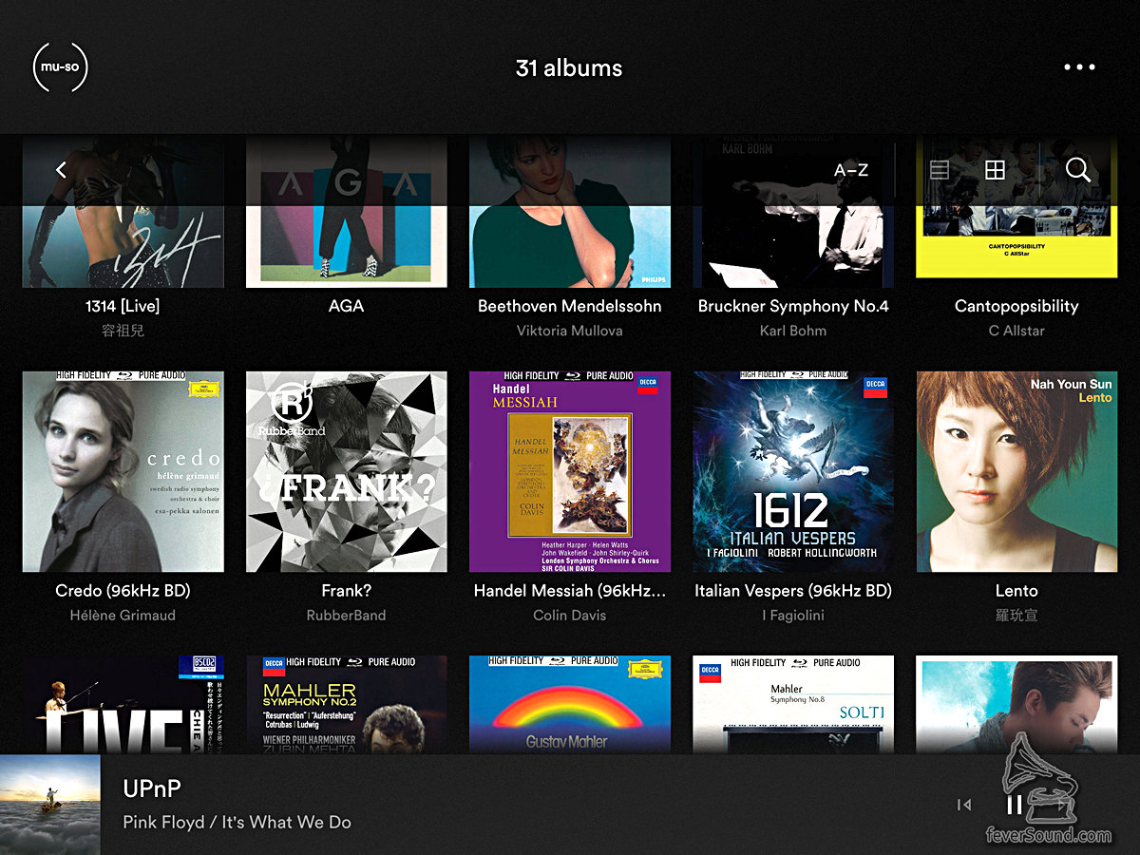Open the Beethoven Mendelssohn album cover
The height and width of the screenshot is (855, 1140).
click(x=570, y=212)
